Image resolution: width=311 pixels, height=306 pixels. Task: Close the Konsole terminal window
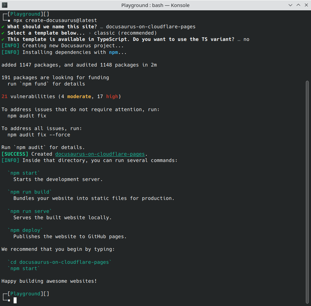(x=306, y=5)
